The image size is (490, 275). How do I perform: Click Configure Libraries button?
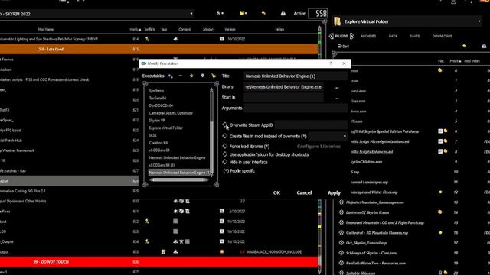[x=318, y=146]
